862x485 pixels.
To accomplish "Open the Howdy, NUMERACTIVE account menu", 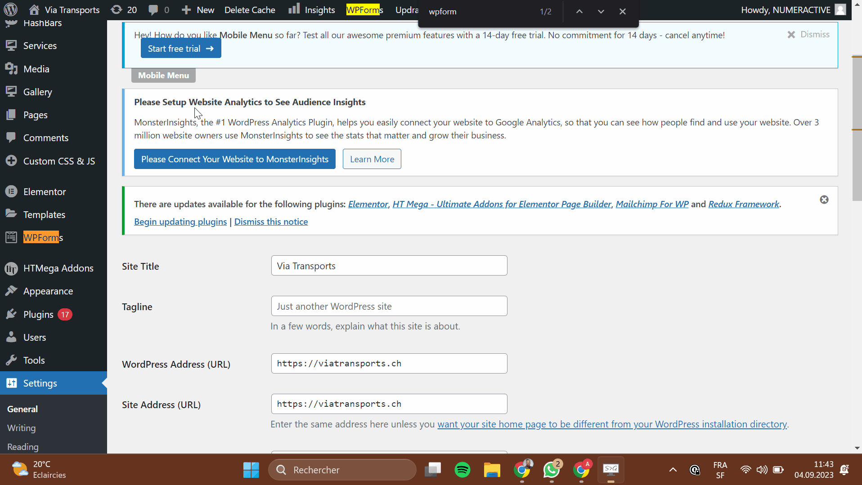I will pos(794,10).
